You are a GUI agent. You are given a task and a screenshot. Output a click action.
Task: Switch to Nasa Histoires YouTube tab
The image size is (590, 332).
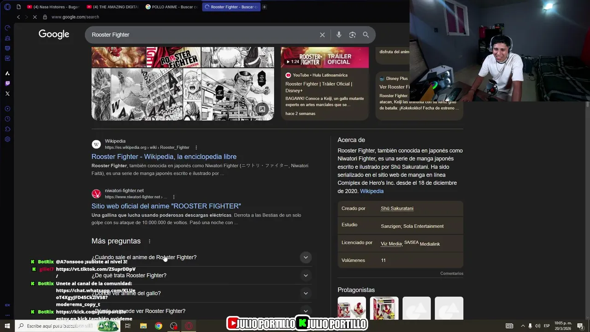(x=53, y=7)
